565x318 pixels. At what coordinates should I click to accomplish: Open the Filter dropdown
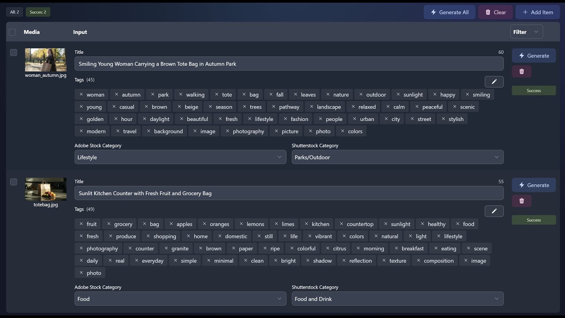[527, 32]
